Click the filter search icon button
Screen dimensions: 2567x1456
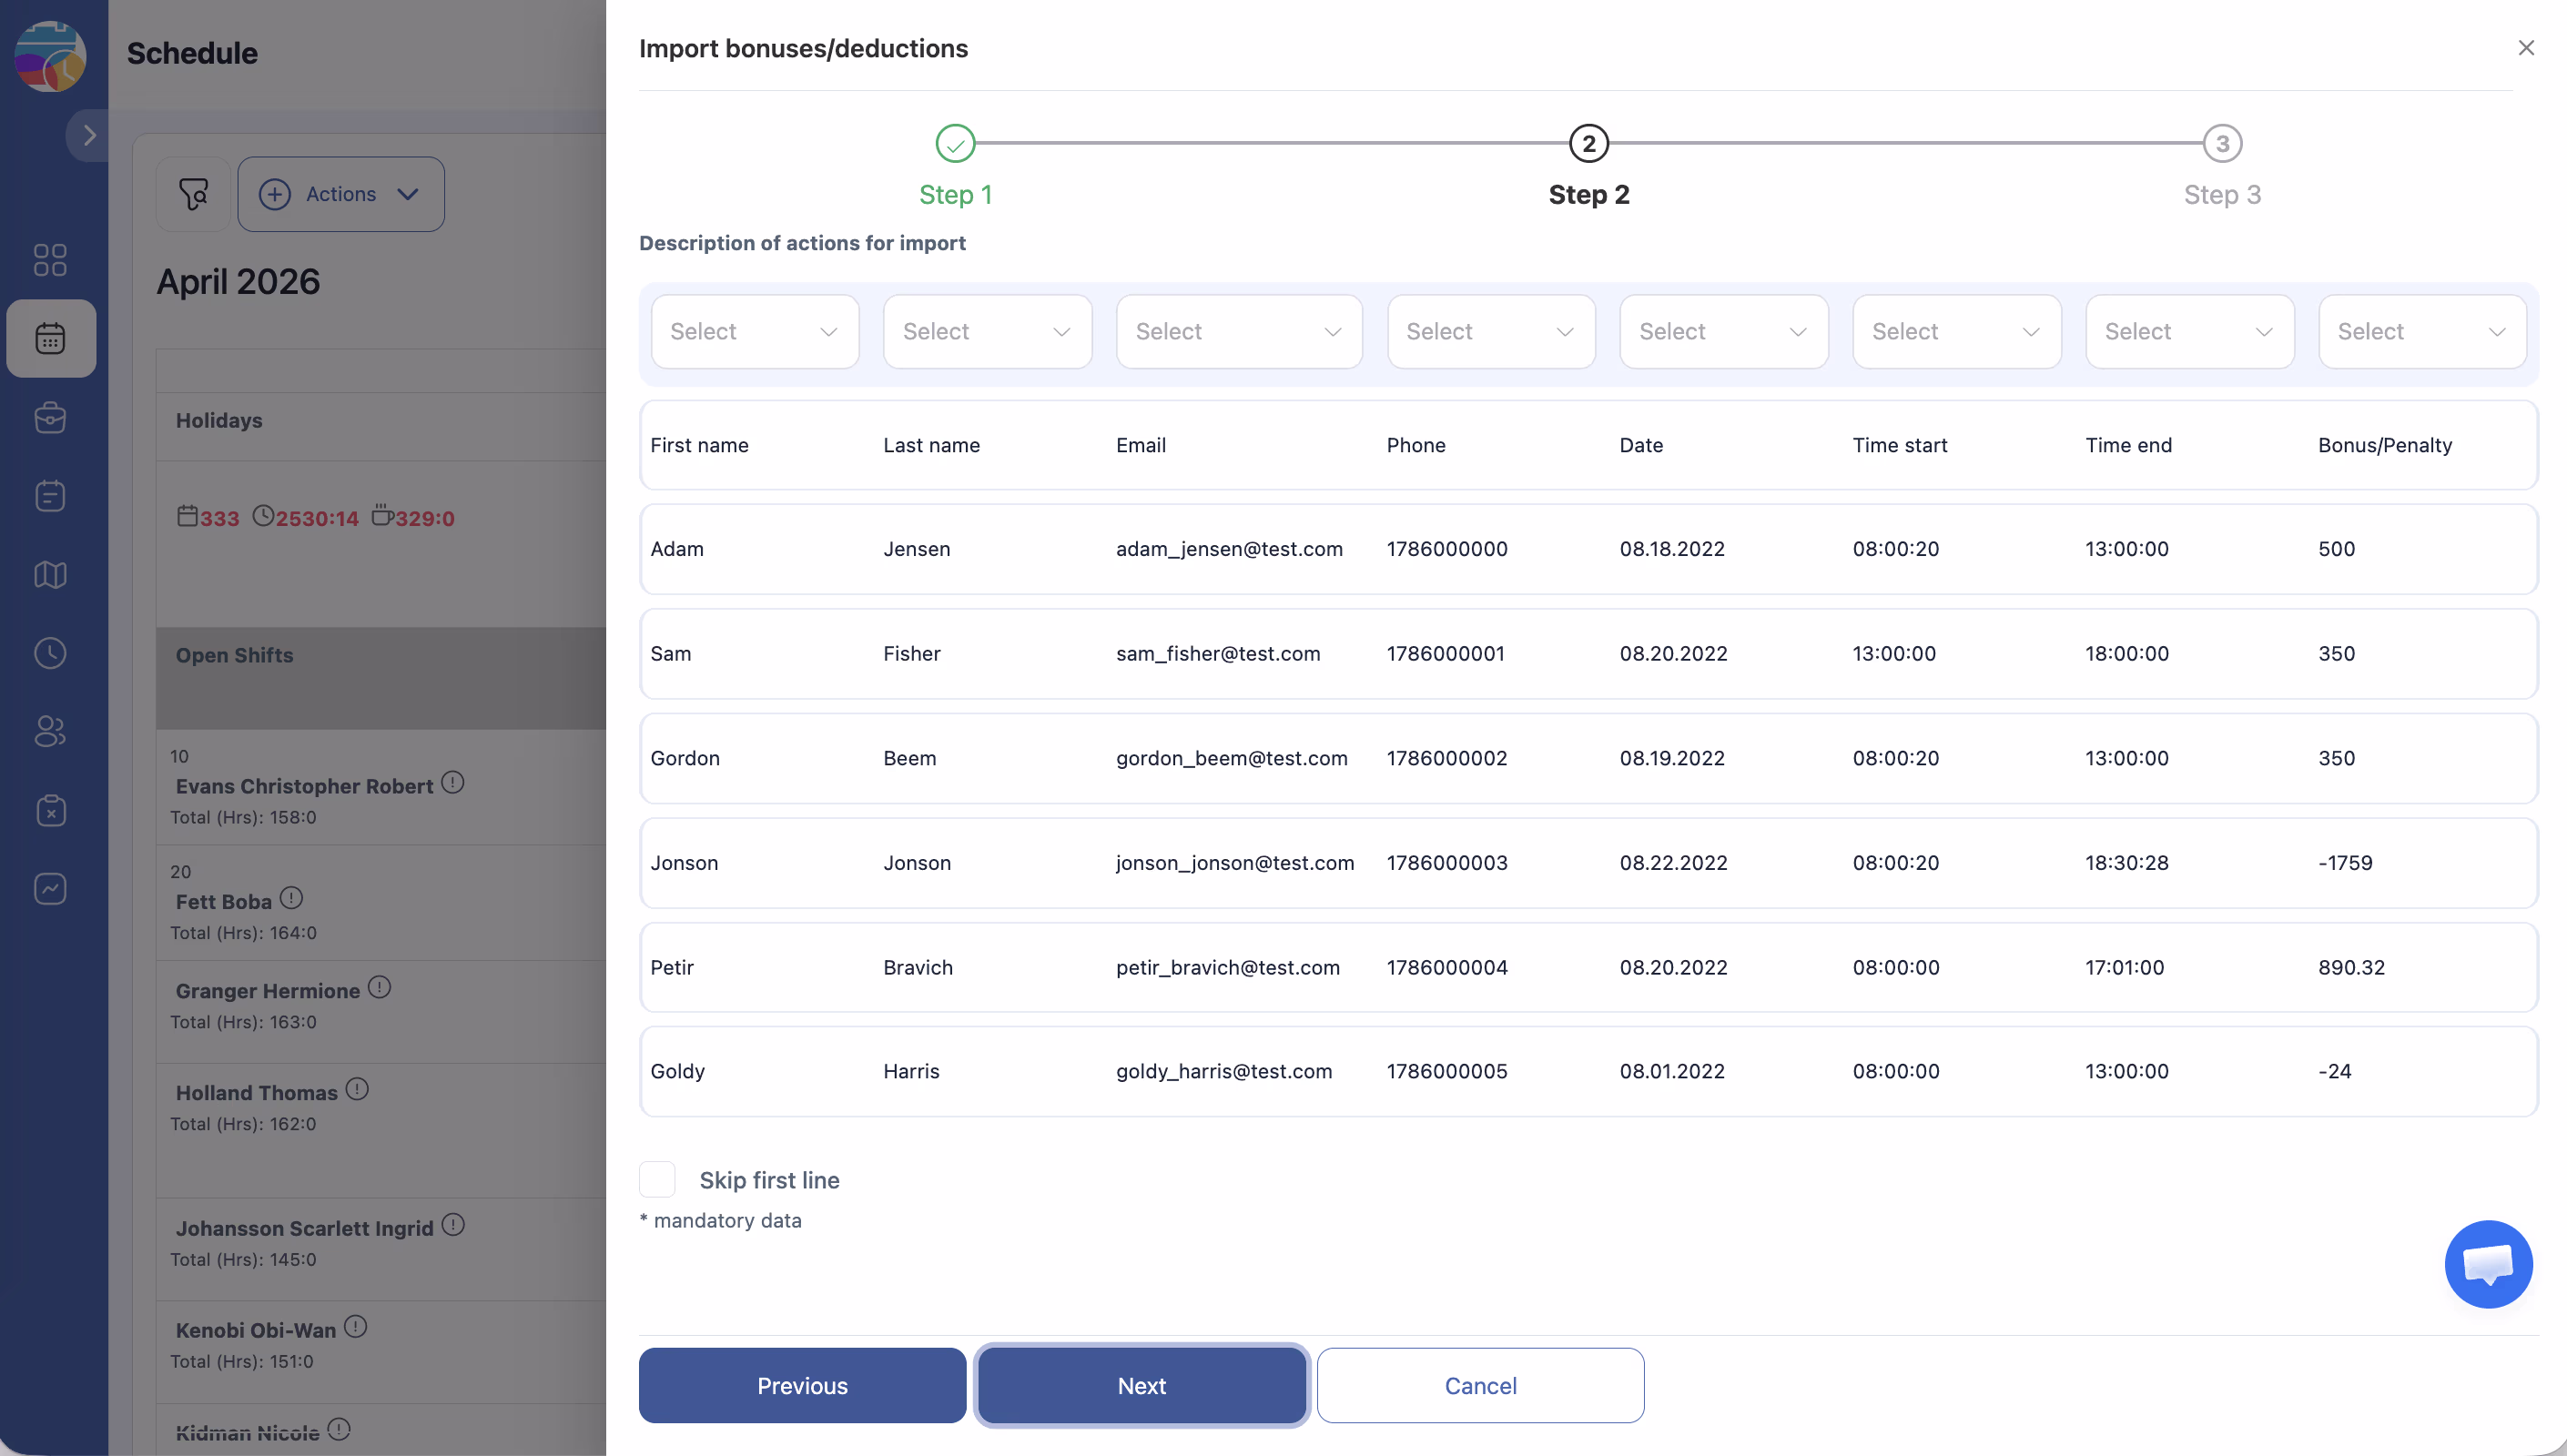193,194
